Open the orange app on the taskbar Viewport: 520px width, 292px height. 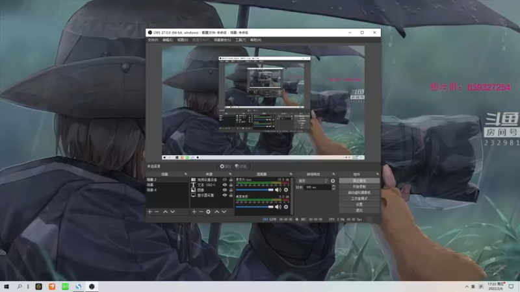pos(52,286)
